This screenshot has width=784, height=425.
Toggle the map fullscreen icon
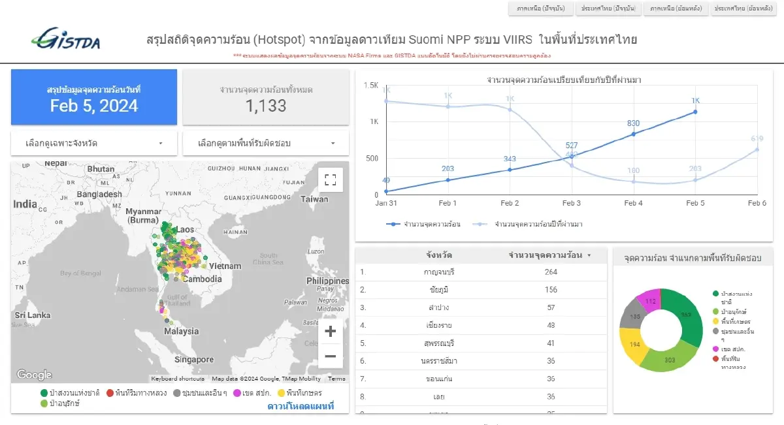click(331, 179)
